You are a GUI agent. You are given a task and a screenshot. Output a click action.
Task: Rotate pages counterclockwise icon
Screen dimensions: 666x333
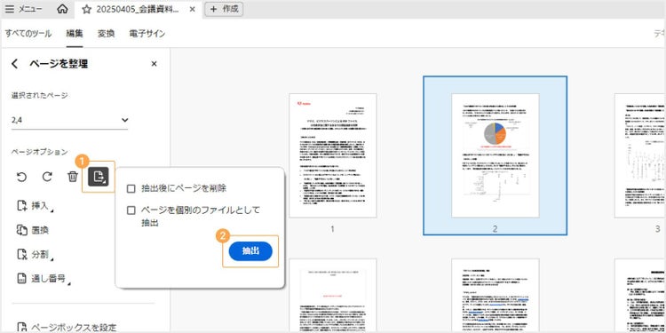21,177
